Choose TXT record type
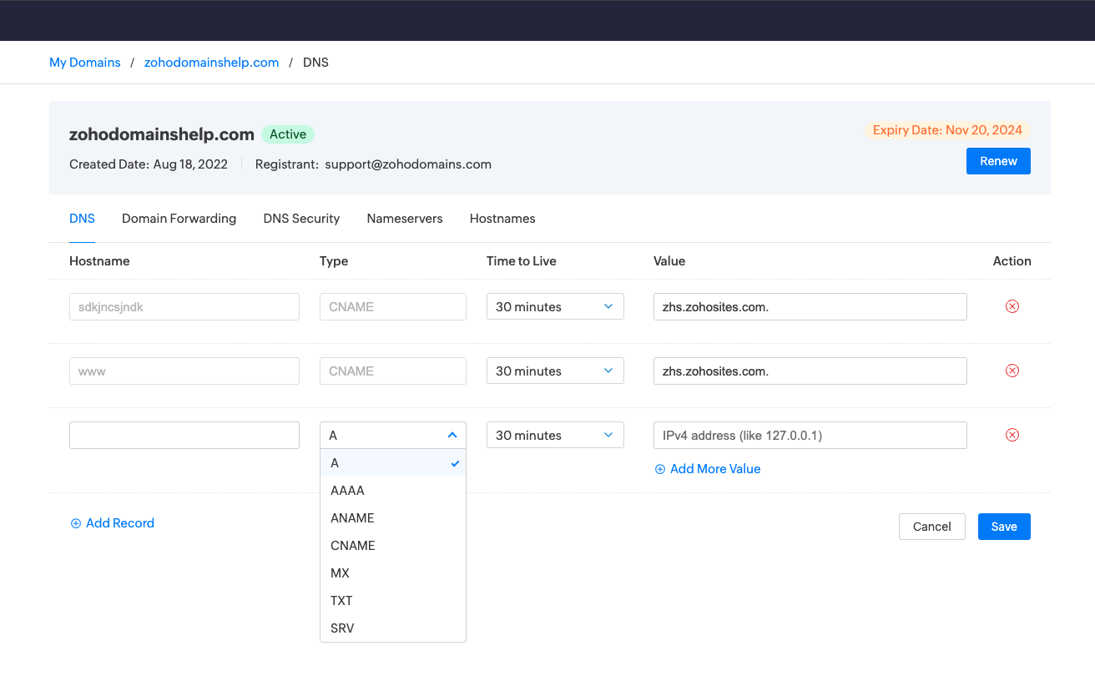The height and width of the screenshot is (681, 1095). coord(393,601)
